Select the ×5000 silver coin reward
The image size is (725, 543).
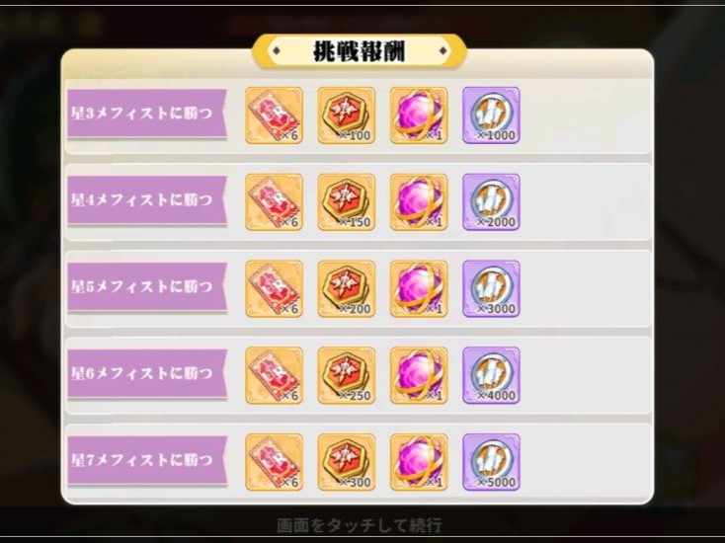click(492, 462)
